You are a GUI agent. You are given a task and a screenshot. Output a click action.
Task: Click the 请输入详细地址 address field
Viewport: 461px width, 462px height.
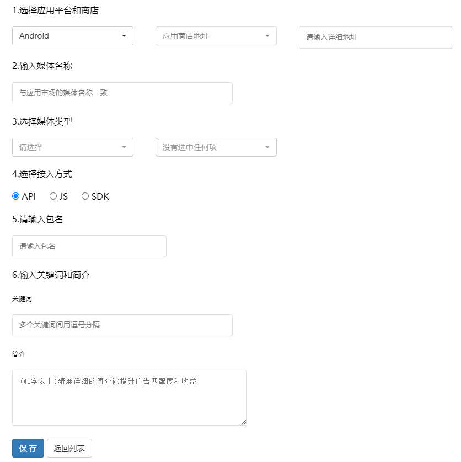point(376,37)
